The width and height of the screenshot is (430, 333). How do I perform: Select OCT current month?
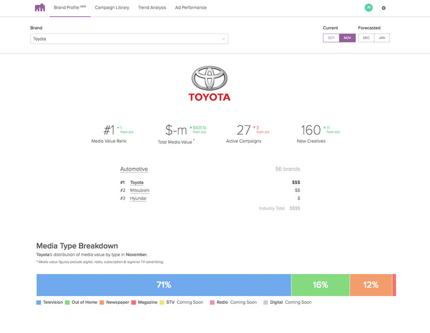click(331, 38)
